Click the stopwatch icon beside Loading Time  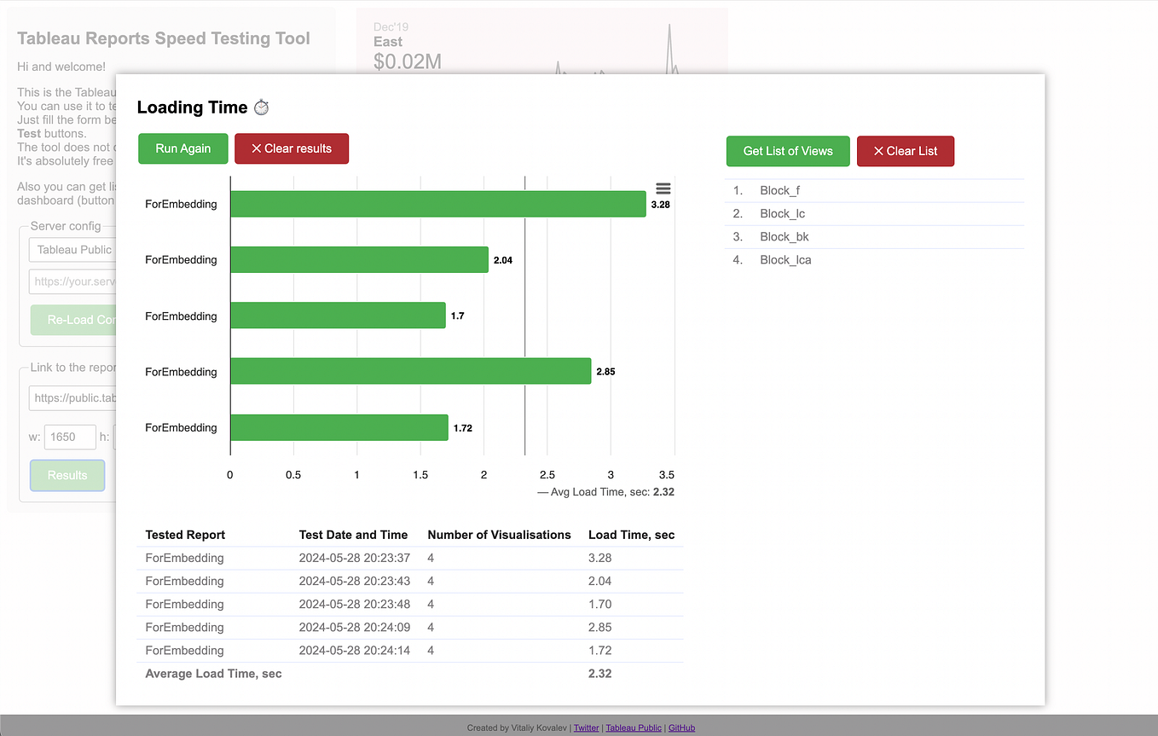[x=261, y=107]
